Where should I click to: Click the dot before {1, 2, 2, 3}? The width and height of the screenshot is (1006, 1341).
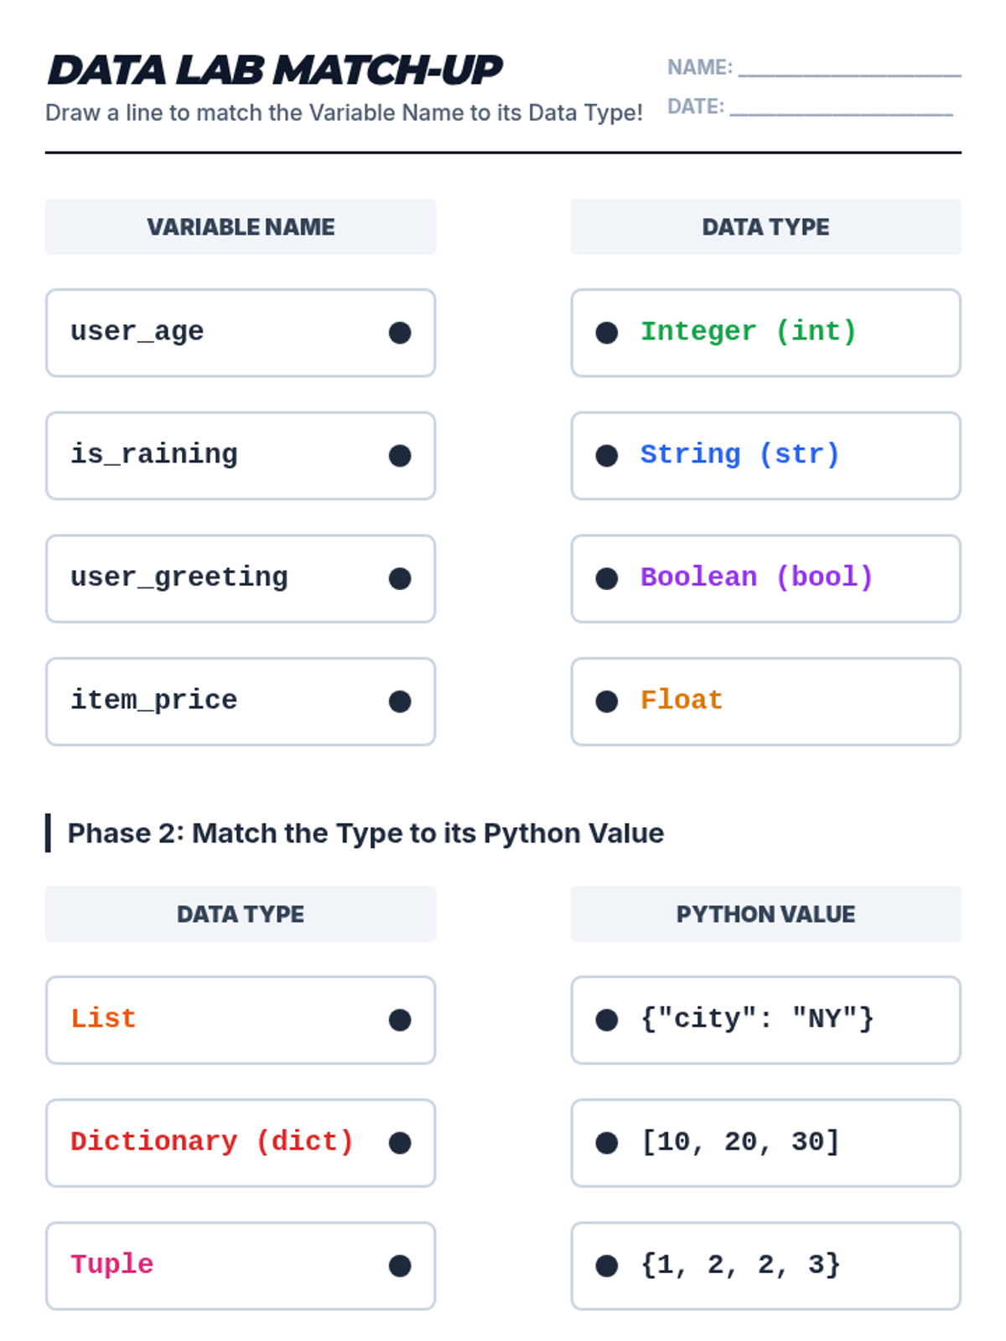607,1266
